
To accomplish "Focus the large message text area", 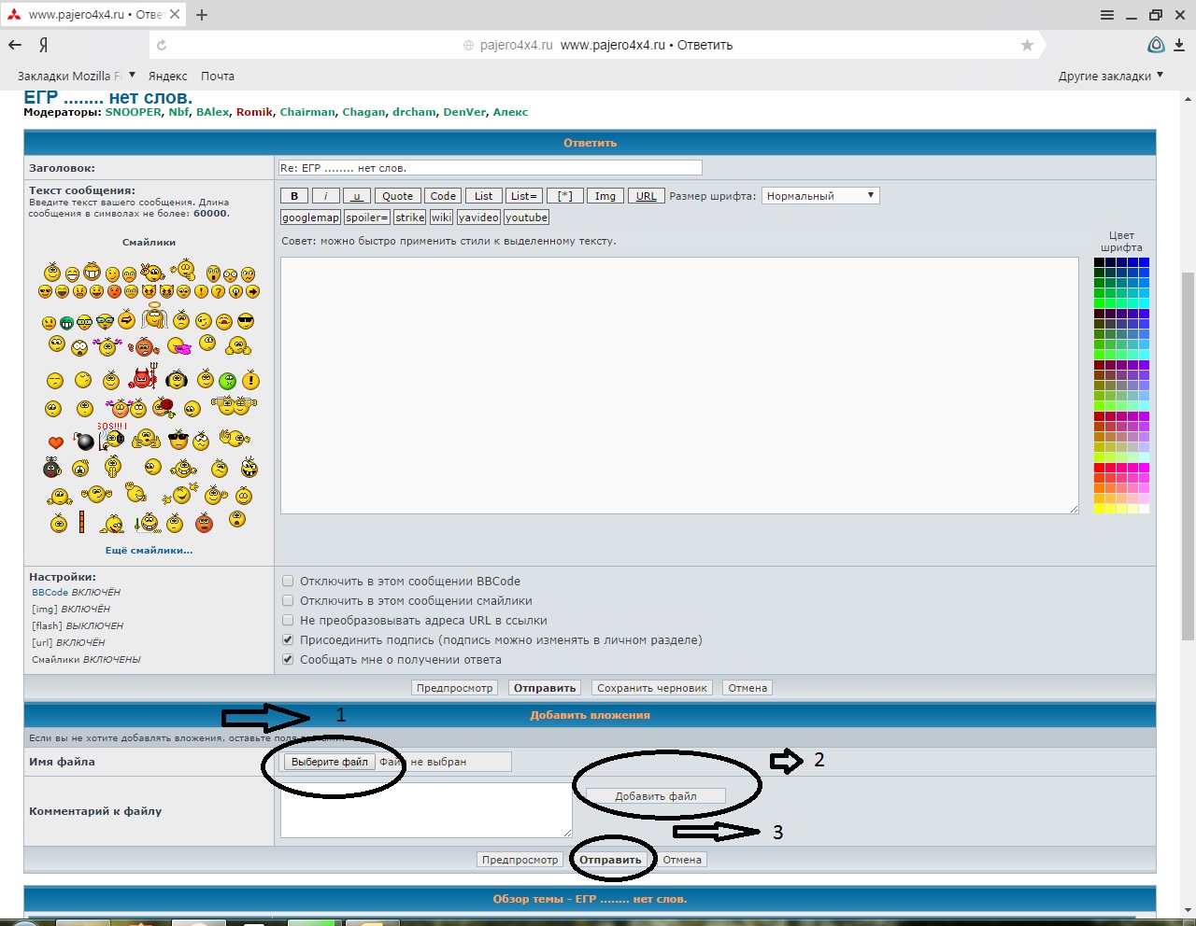I will pyautogui.click(x=679, y=386).
